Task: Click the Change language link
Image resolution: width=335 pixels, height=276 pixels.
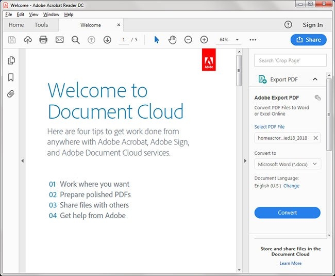Action: coord(291,186)
